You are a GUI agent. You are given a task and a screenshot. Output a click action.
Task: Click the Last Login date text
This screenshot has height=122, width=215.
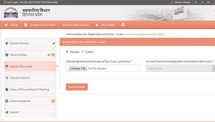[x=39, y=2]
